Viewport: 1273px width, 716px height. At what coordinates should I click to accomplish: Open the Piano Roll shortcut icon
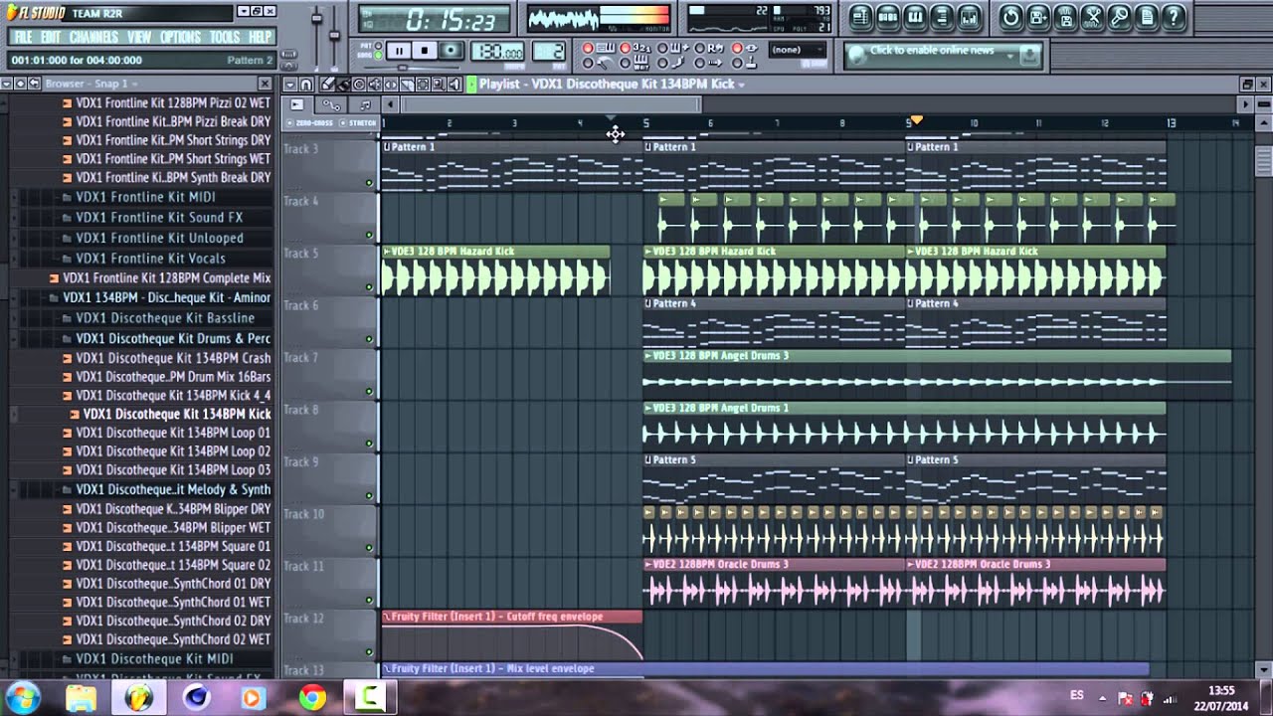click(915, 17)
